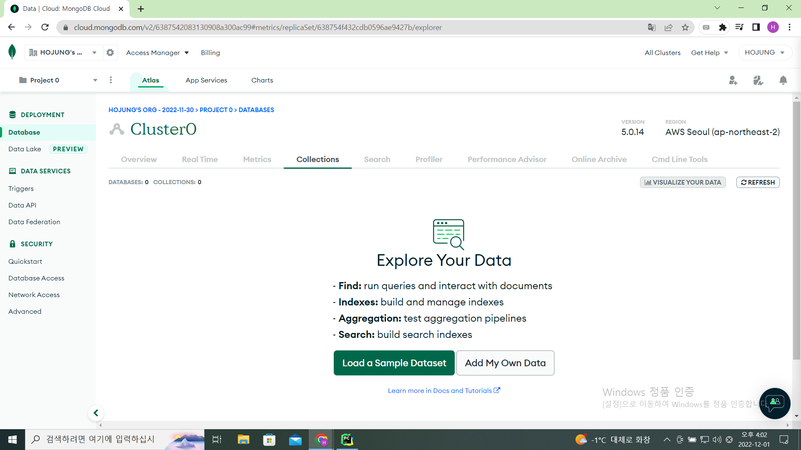Open Microsoft Store from taskbar
Screen dimensions: 801x450
click(269, 440)
